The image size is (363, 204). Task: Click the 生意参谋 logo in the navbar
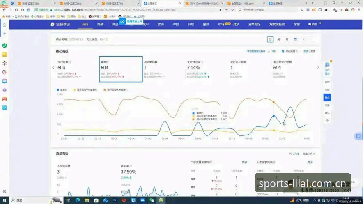(x=60, y=24)
